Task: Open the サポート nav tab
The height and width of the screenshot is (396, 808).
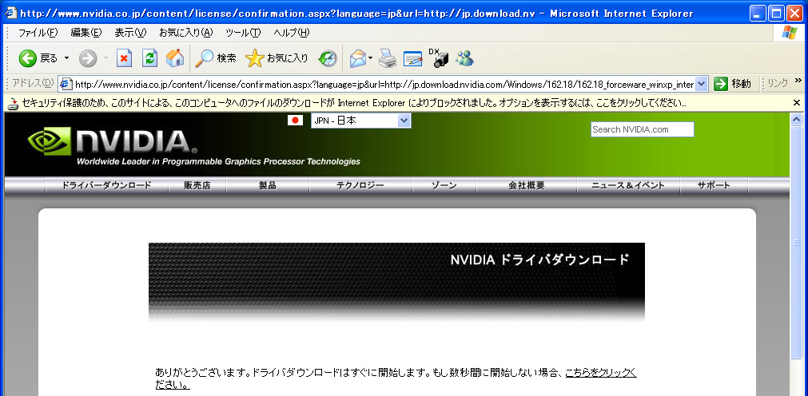Action: click(714, 186)
